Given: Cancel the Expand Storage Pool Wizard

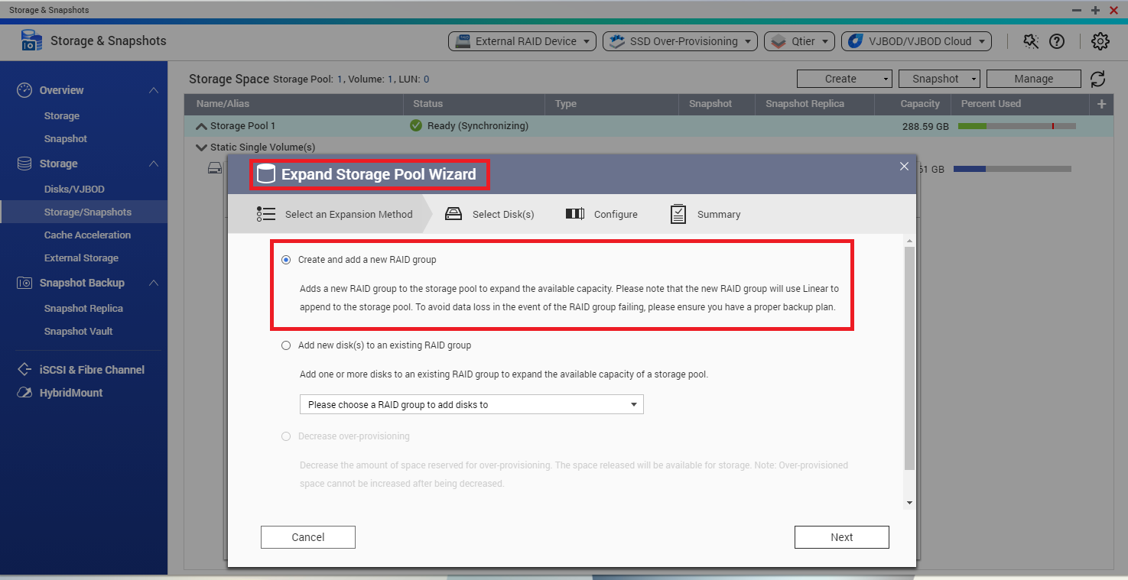Looking at the screenshot, I should tap(307, 537).
